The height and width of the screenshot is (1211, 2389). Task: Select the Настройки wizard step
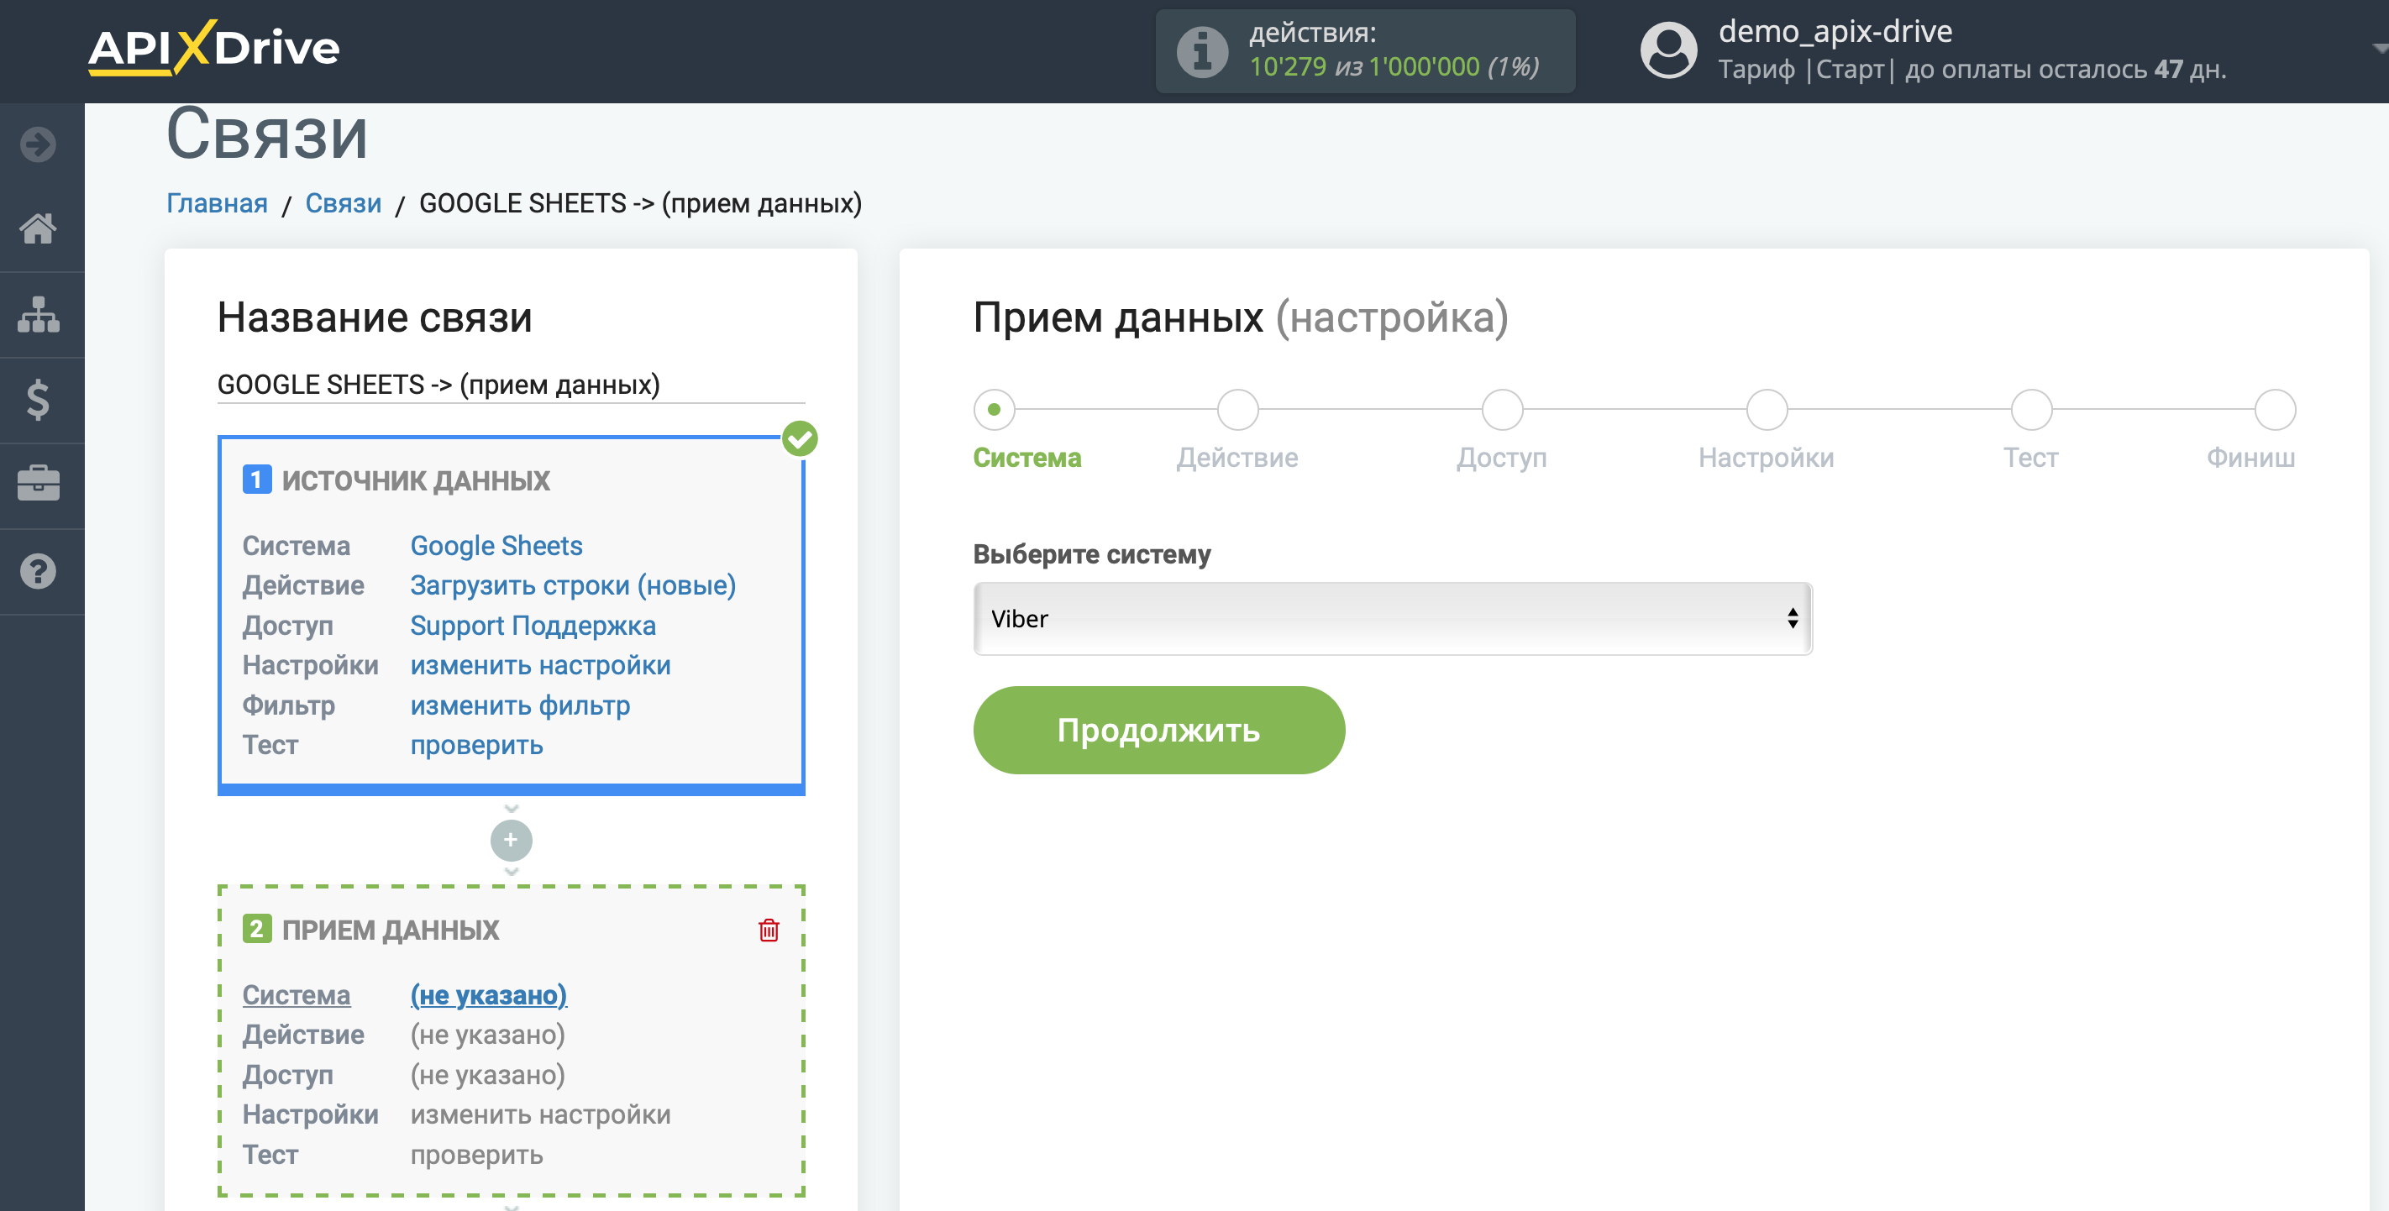click(x=1766, y=409)
